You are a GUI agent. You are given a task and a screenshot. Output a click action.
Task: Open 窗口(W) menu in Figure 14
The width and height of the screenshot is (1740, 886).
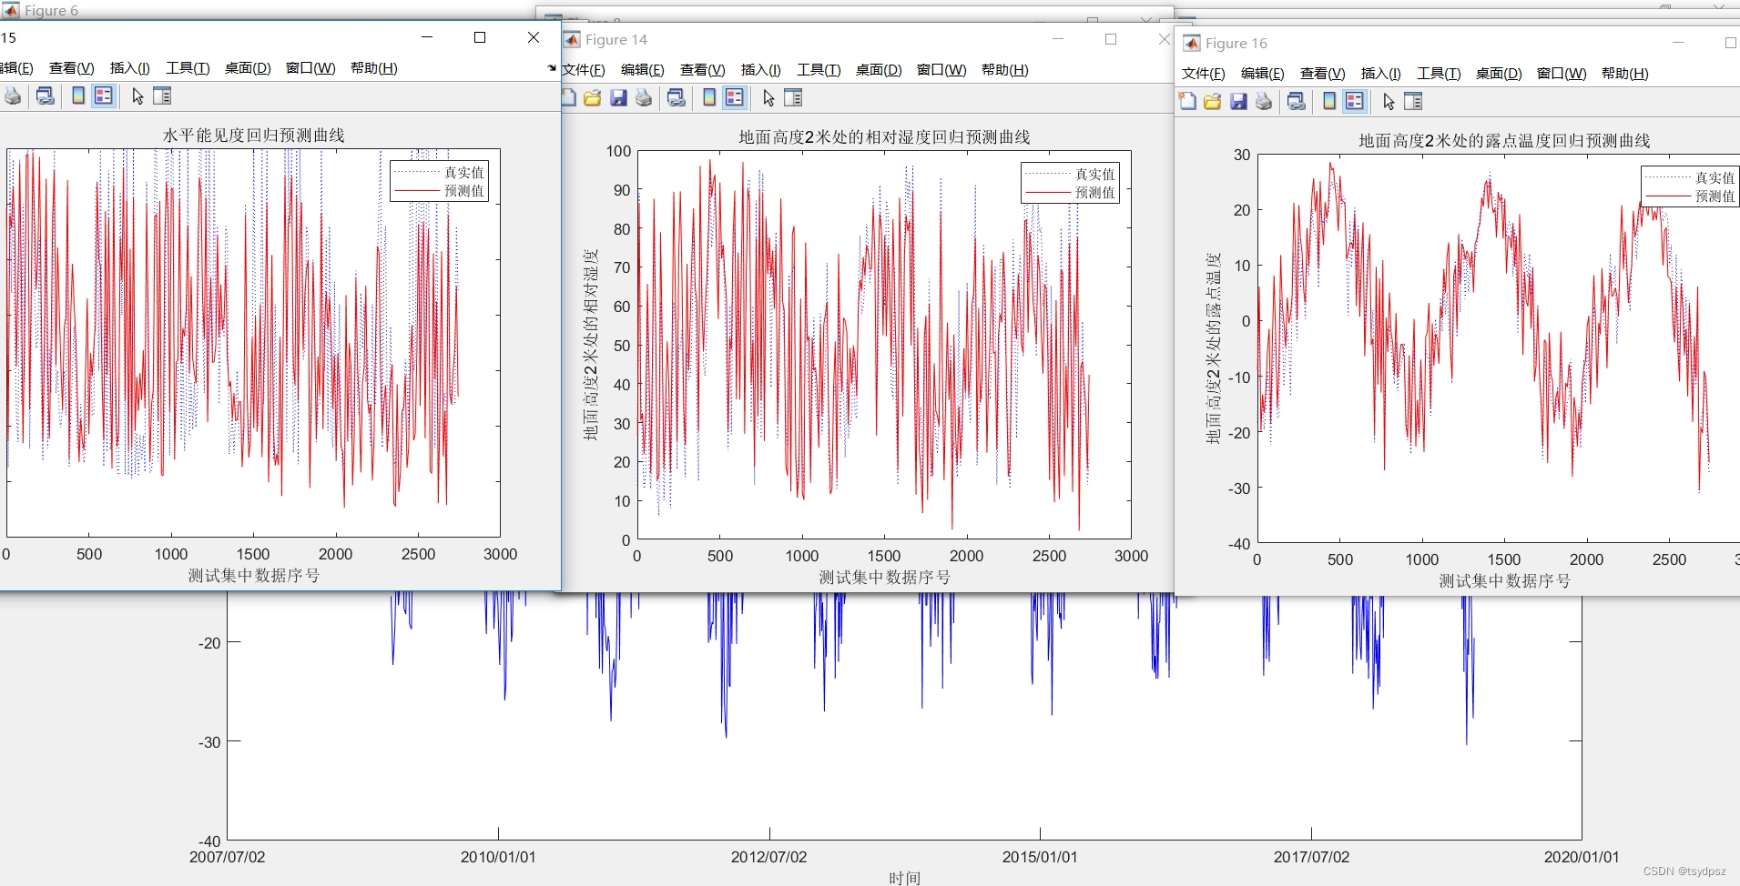coord(941,70)
